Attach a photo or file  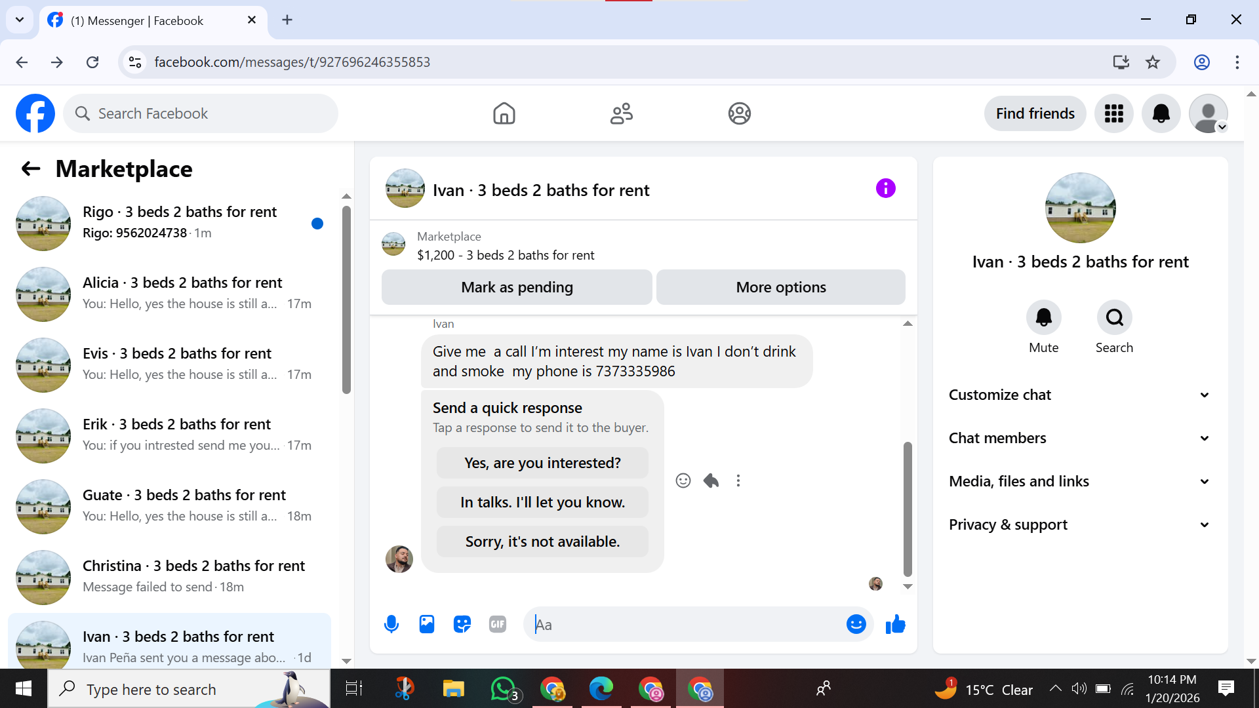[427, 624]
